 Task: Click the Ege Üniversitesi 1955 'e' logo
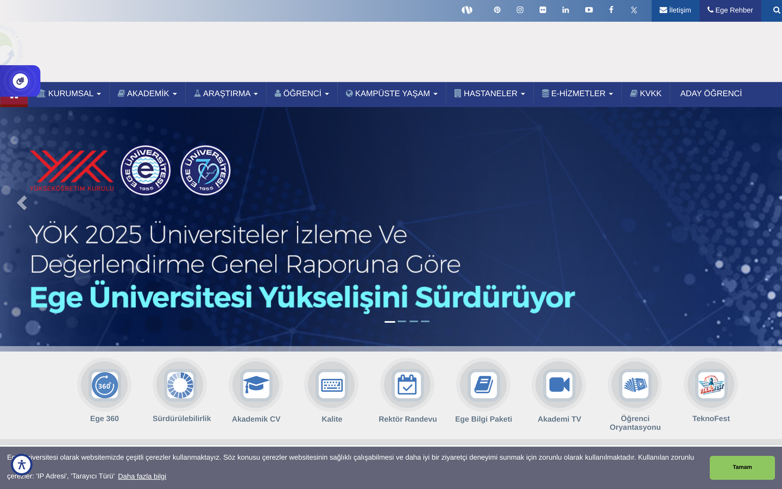[x=146, y=170]
